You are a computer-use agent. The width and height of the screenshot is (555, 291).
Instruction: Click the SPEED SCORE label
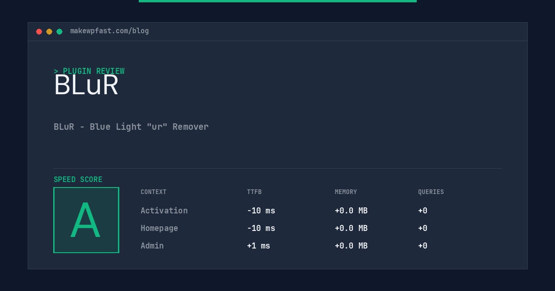[78, 180]
